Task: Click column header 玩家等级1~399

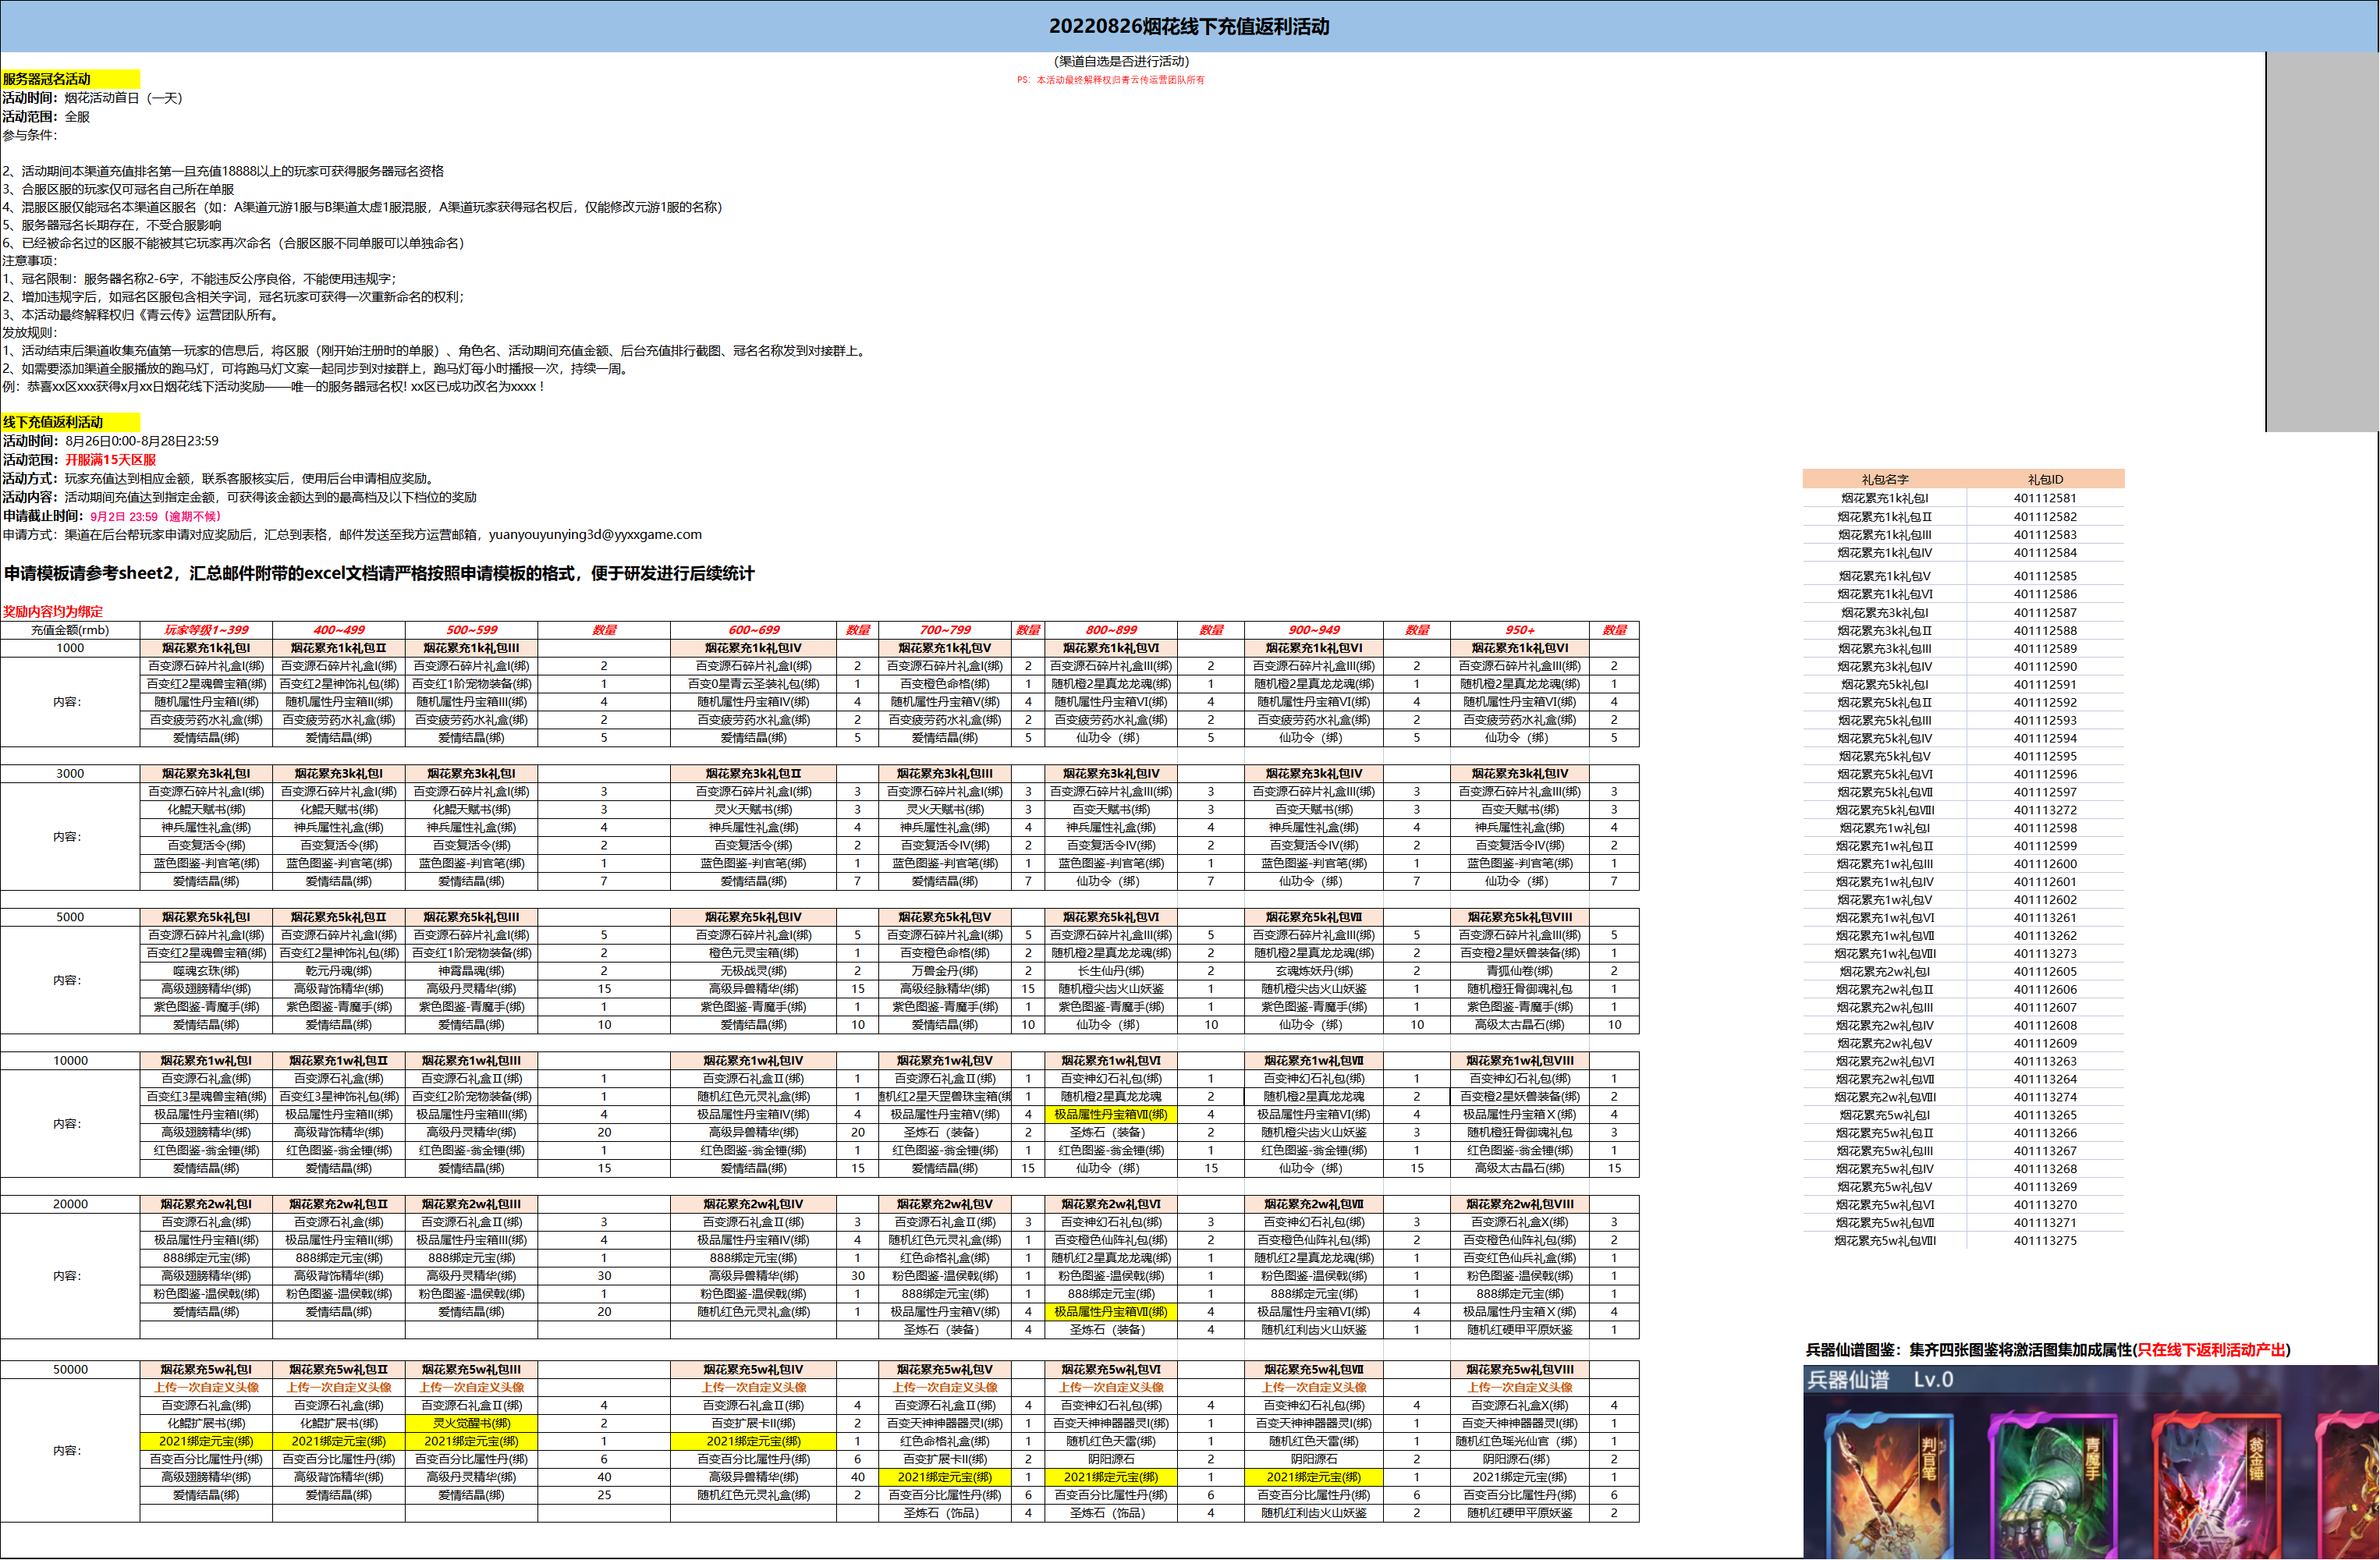Action: click(x=206, y=630)
